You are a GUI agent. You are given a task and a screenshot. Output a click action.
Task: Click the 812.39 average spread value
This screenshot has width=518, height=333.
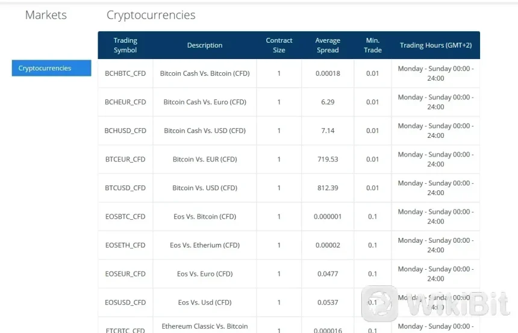tap(328, 188)
